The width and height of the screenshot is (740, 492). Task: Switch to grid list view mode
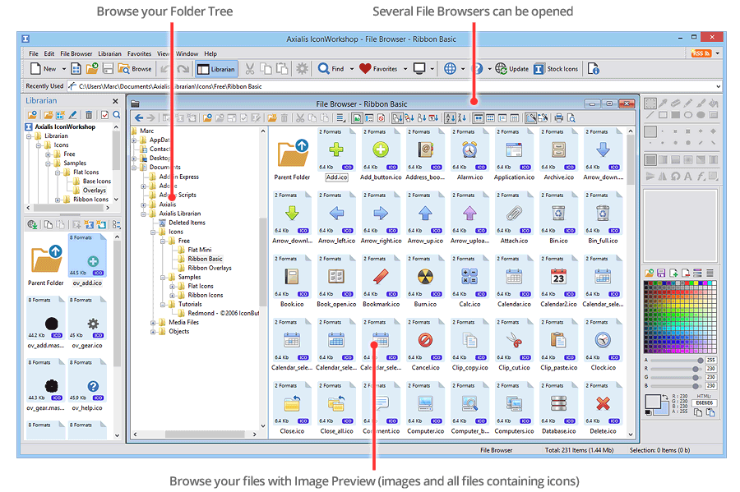(x=490, y=117)
